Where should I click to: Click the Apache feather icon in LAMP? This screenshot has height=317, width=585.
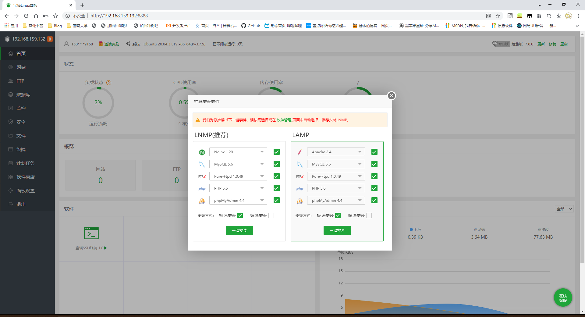coord(300,152)
